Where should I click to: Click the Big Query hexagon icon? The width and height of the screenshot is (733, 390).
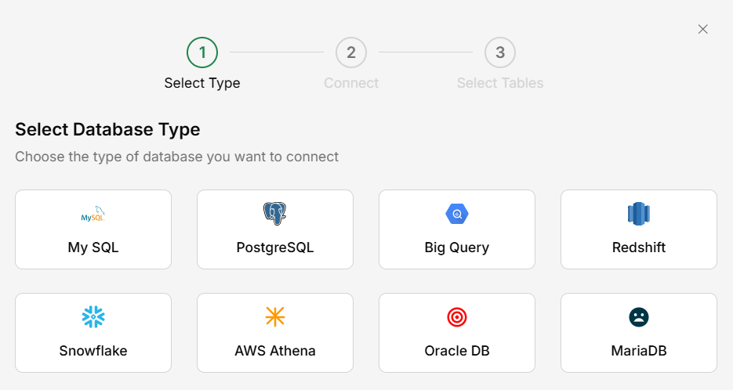457,214
